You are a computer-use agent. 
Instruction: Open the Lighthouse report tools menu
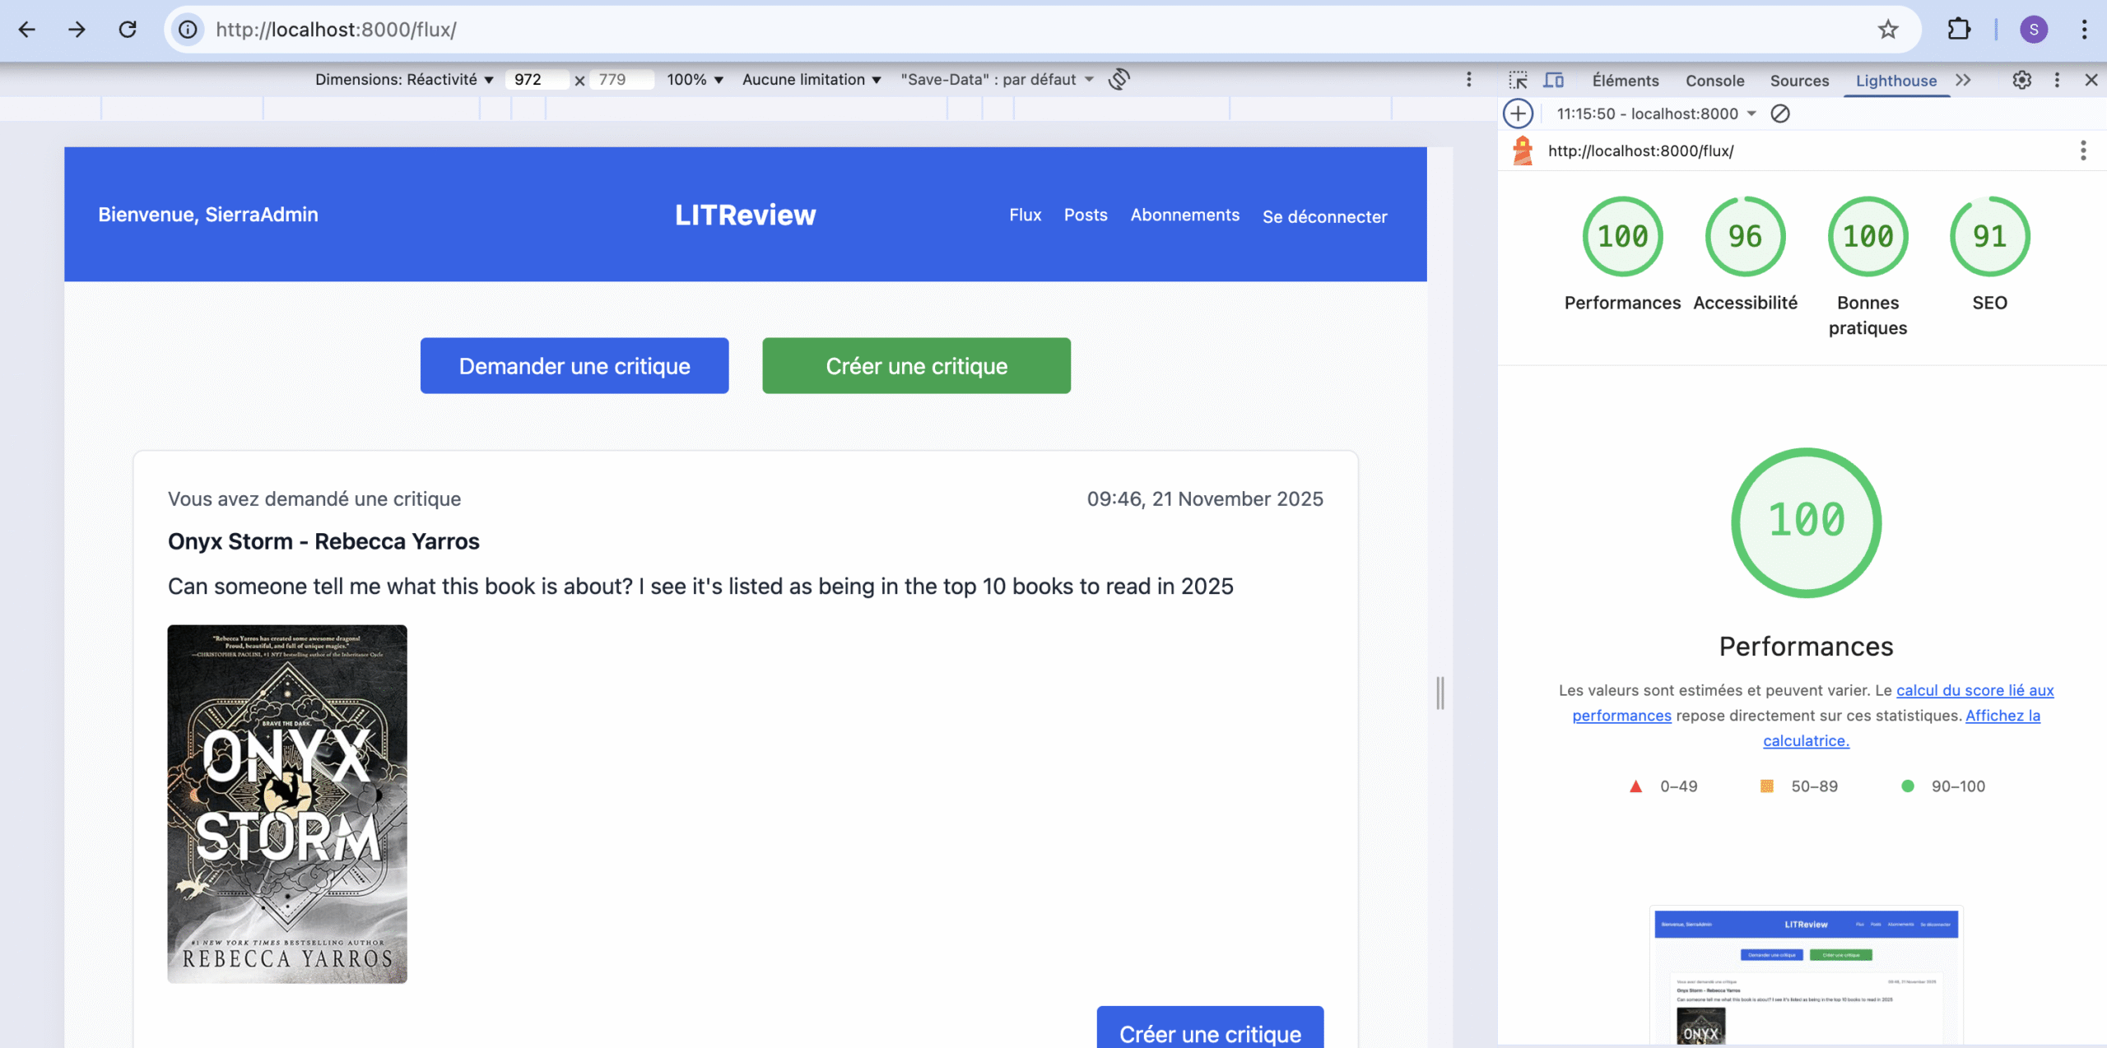[x=2083, y=151]
